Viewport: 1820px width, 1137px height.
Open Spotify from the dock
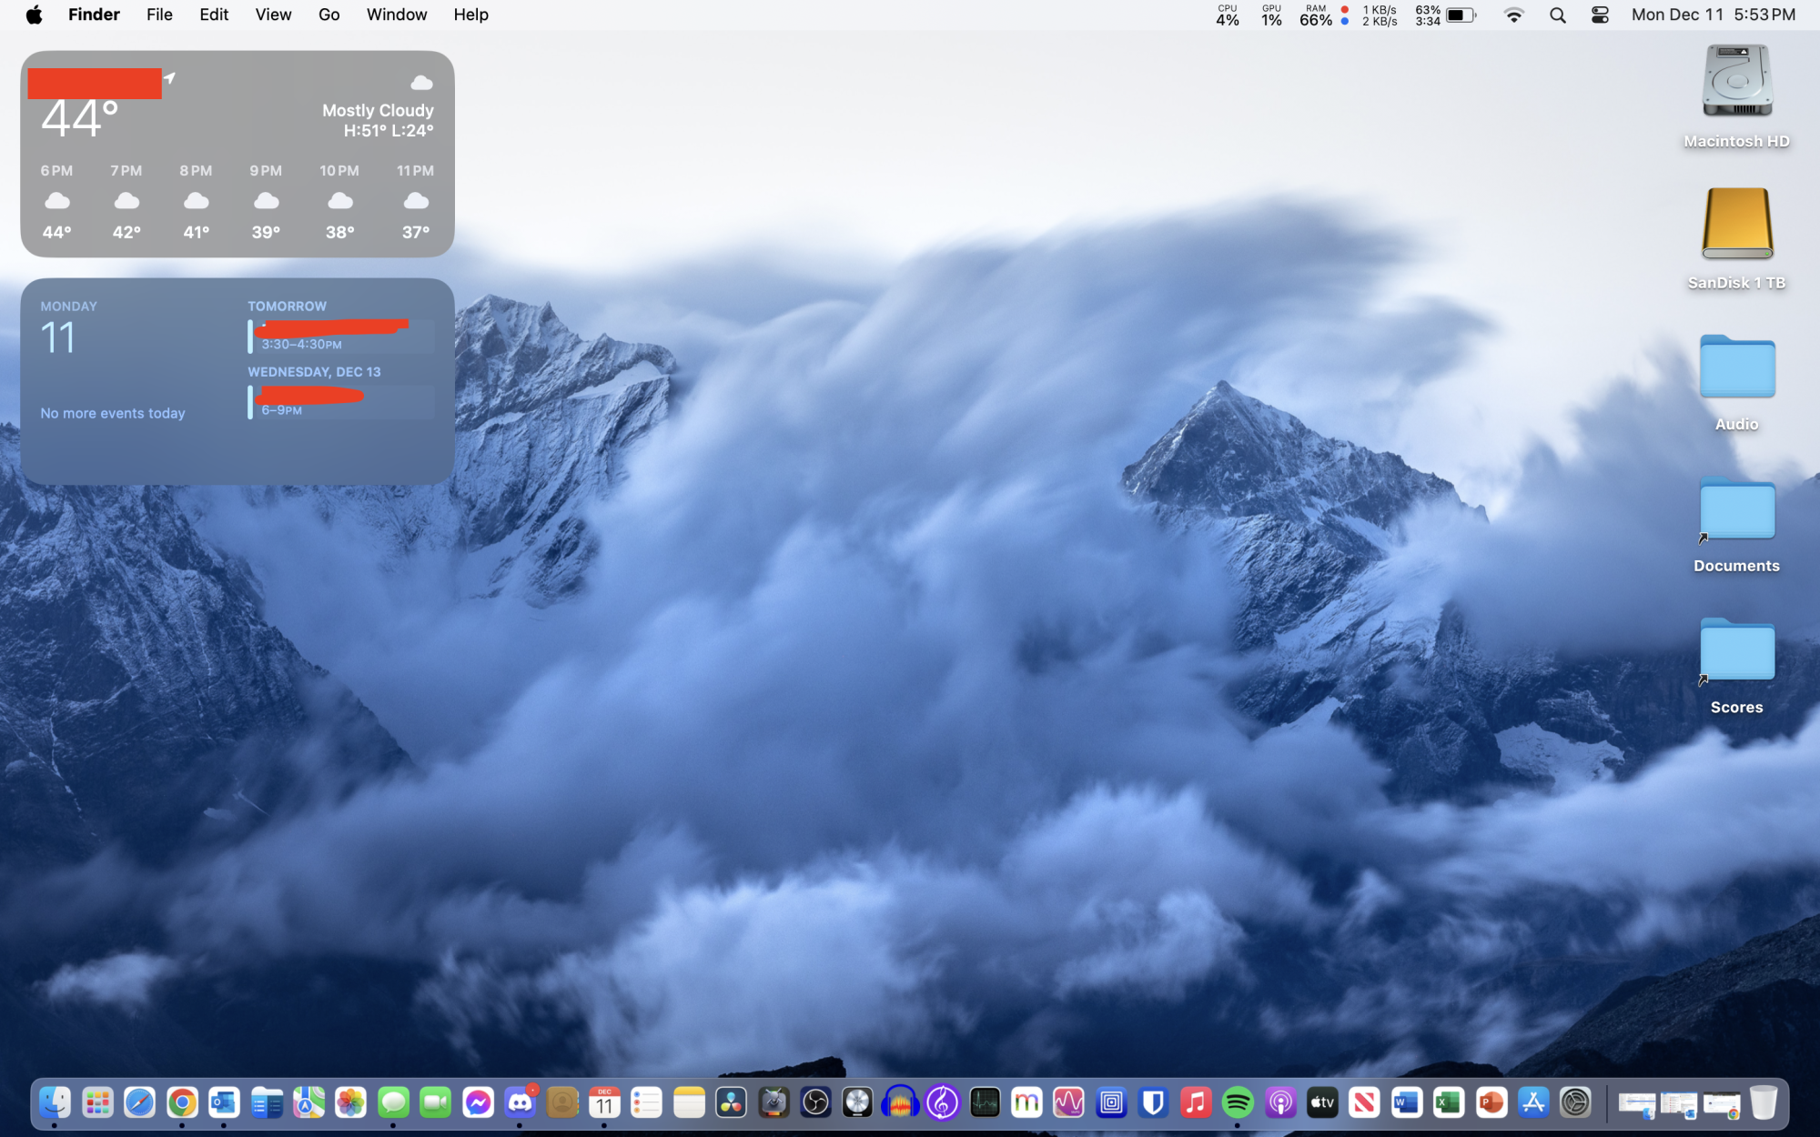[1238, 1103]
